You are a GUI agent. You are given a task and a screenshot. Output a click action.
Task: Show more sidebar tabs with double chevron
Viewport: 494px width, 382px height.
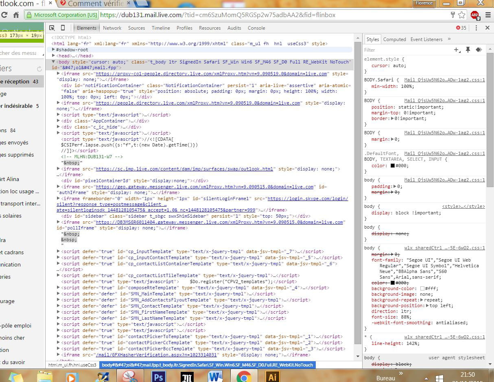[449, 39]
